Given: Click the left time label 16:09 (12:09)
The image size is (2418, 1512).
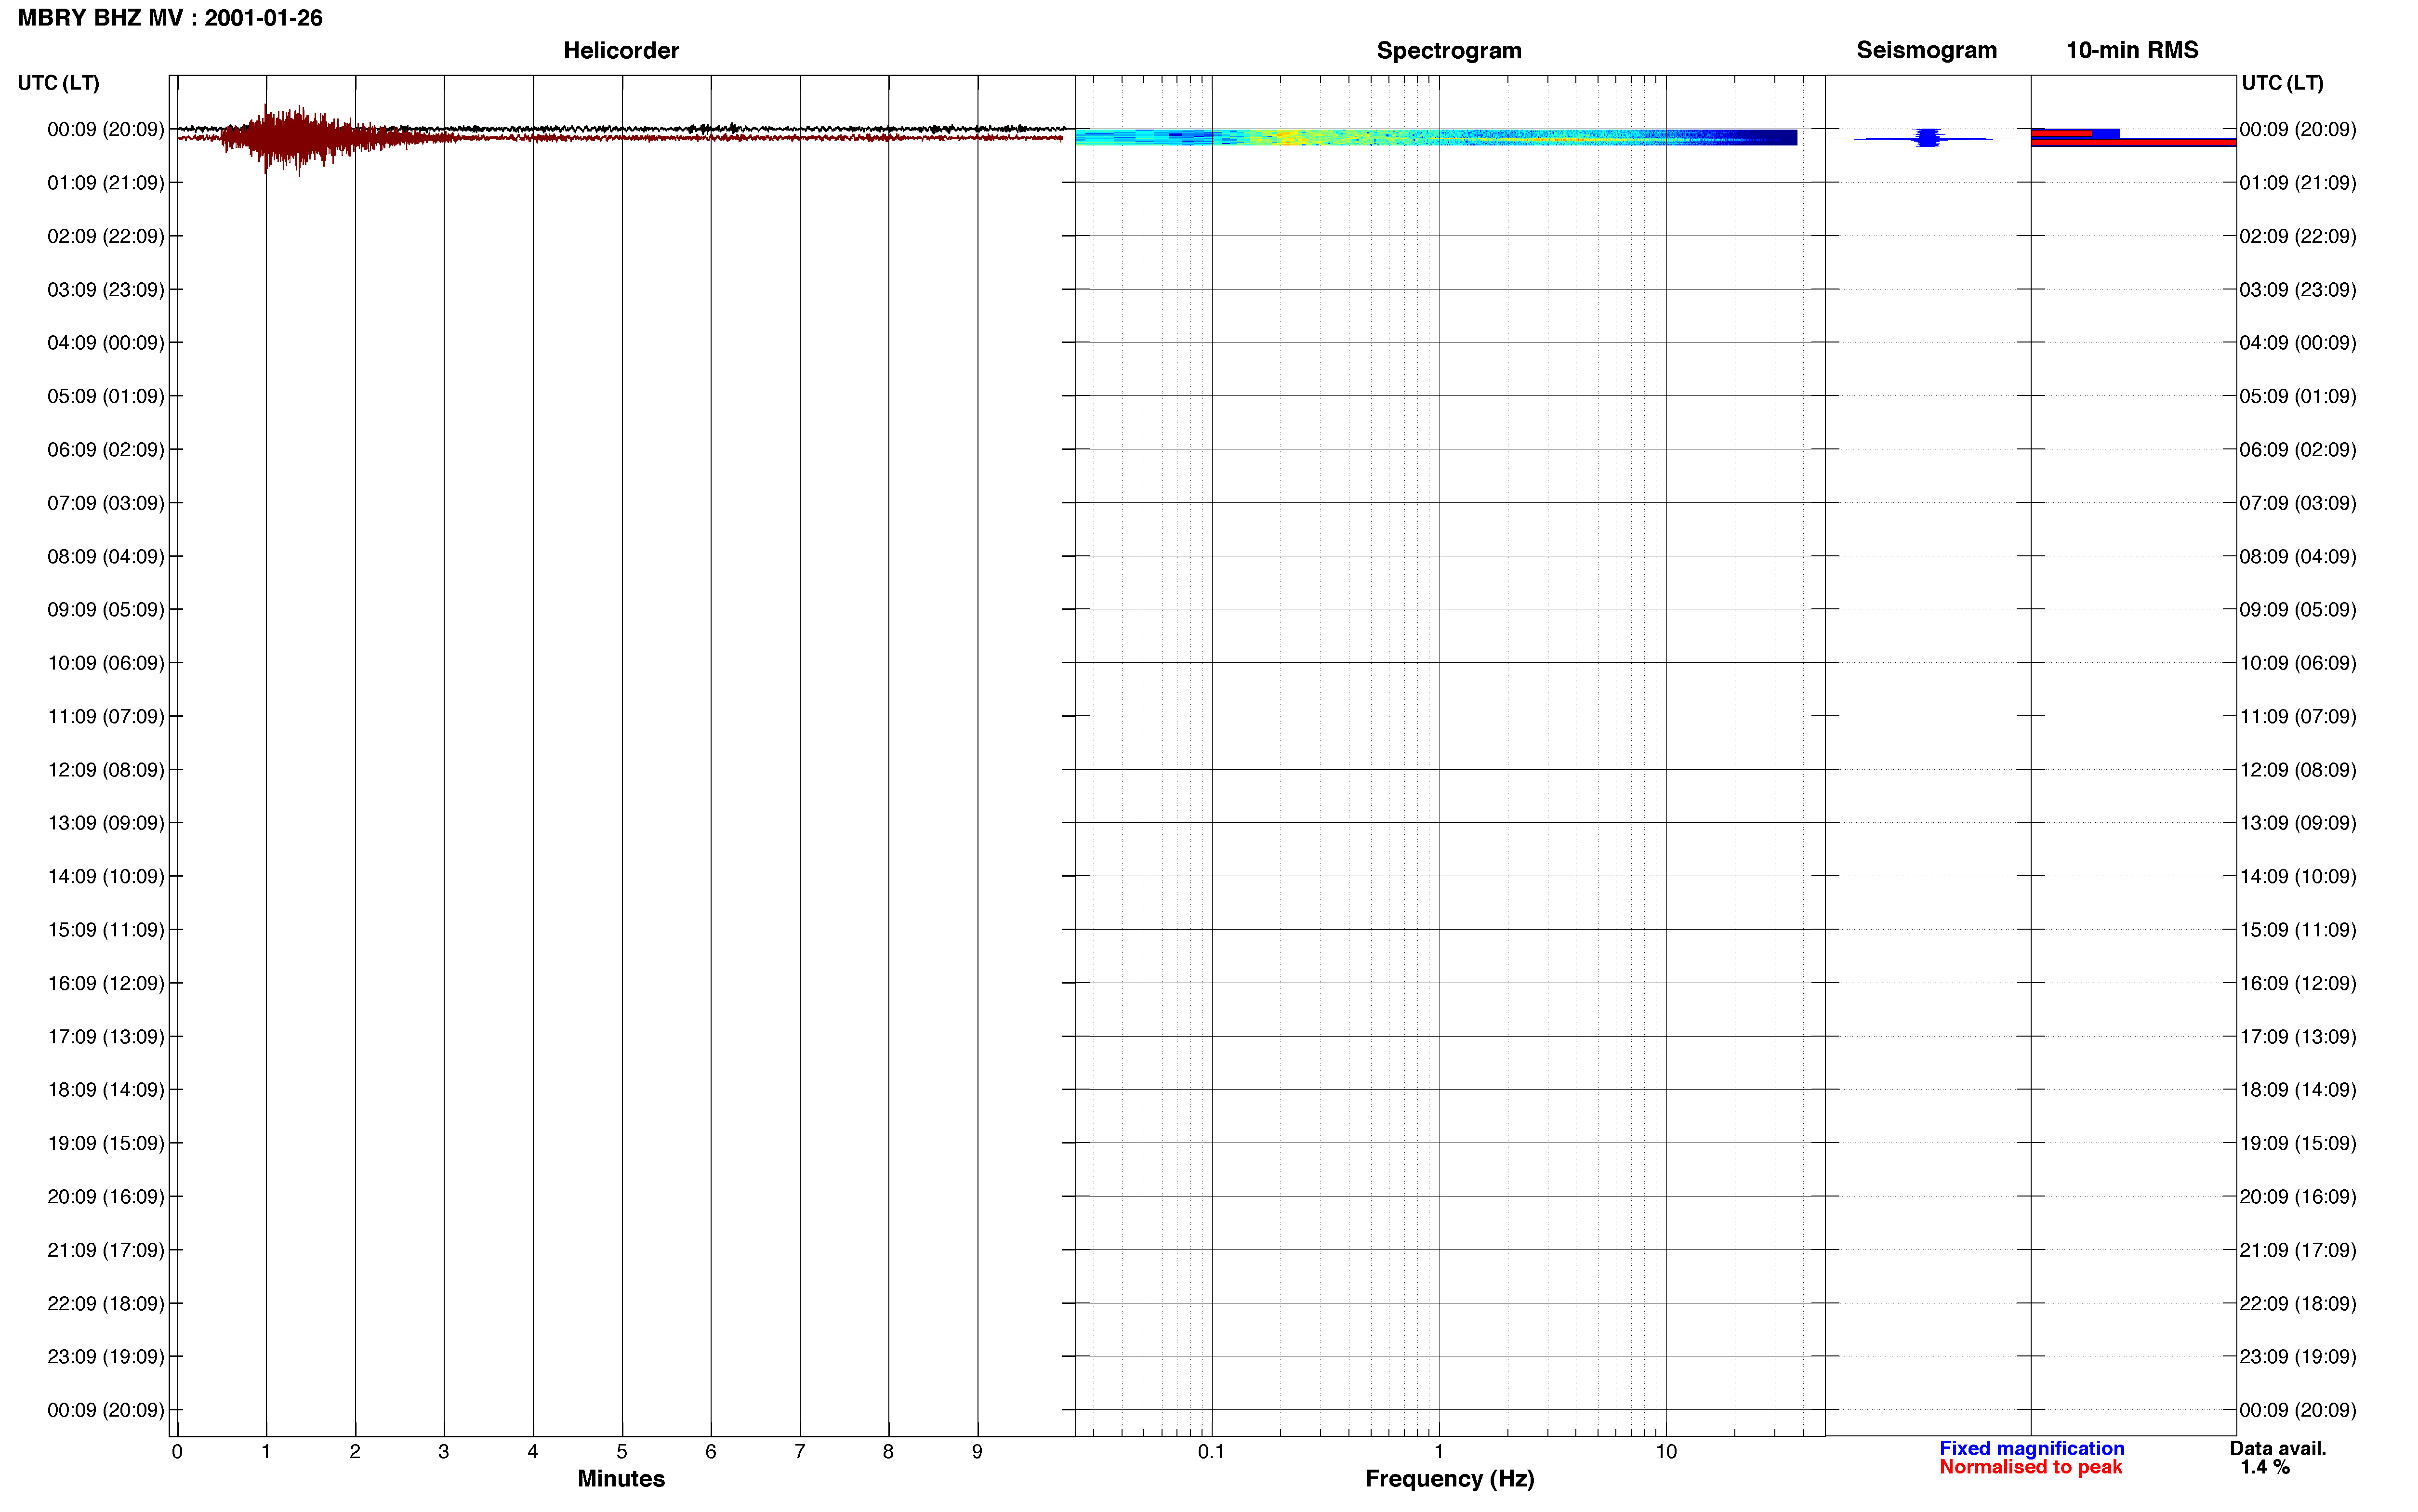Looking at the screenshot, I should (x=105, y=983).
